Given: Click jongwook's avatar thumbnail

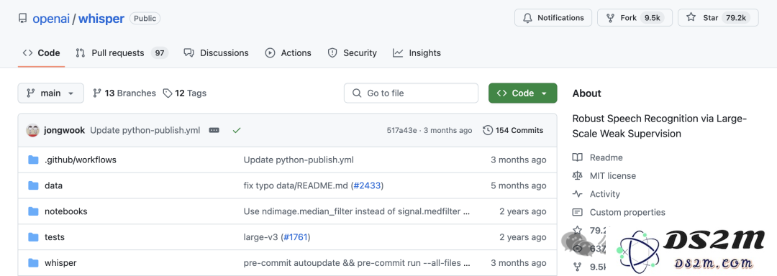Looking at the screenshot, I should pyautogui.click(x=32, y=131).
